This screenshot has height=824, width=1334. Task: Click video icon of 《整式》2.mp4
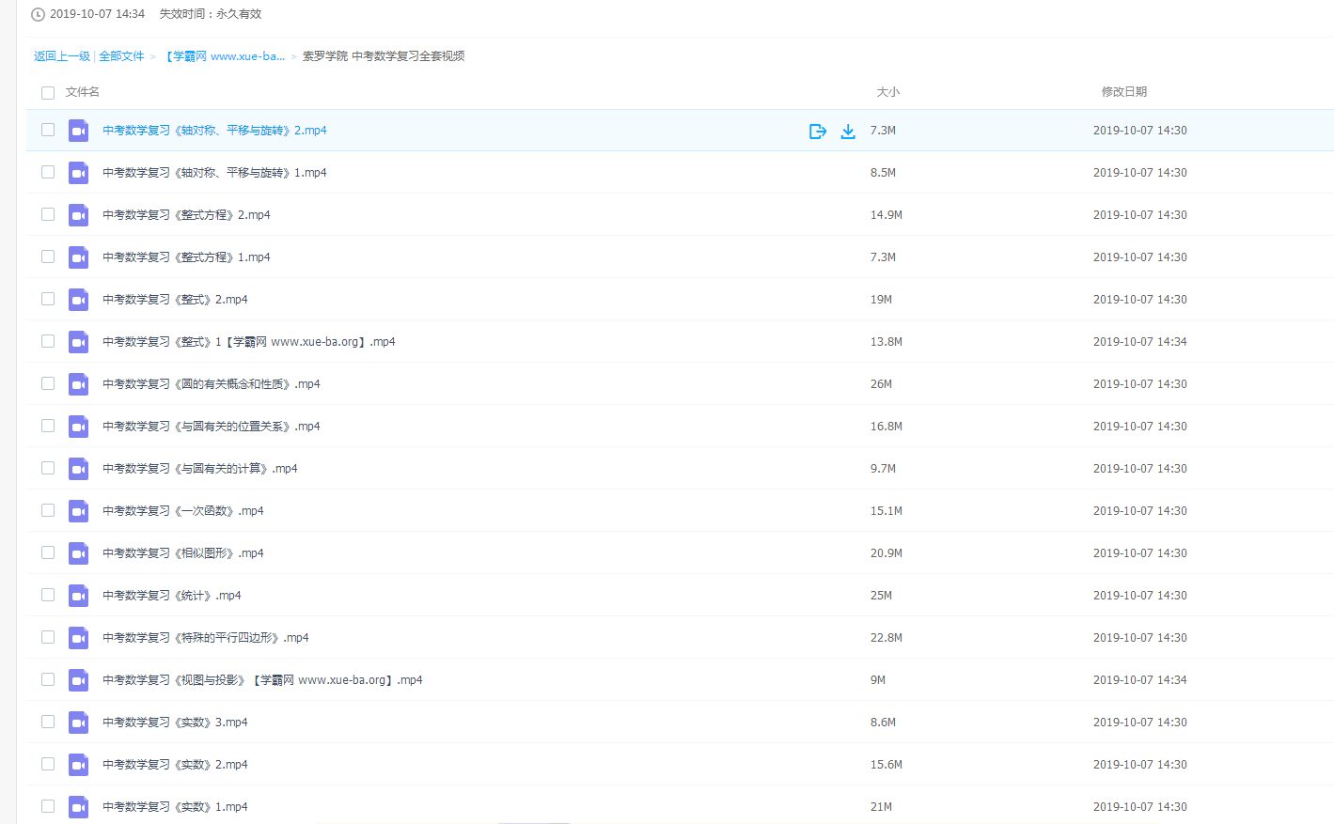(79, 300)
